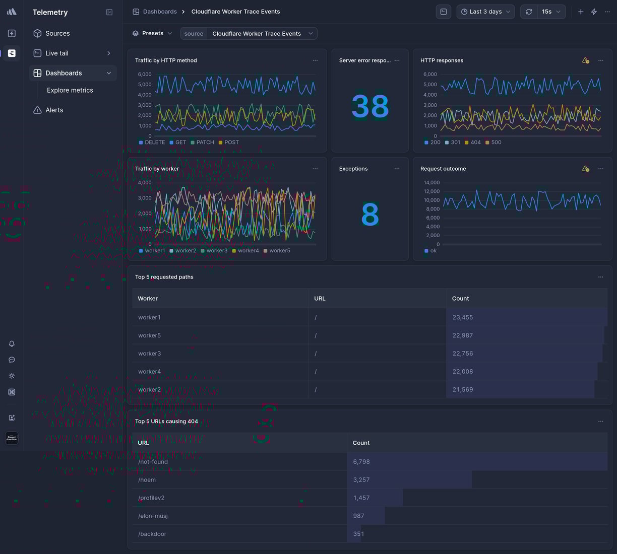Screen dimensions: 617x554
Task: Open the chat support bubble icon
Action: tap(12, 360)
